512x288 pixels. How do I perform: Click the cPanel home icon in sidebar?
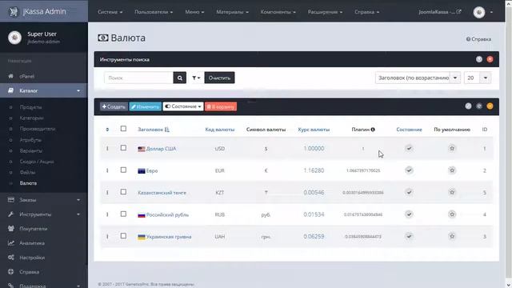(x=10, y=76)
